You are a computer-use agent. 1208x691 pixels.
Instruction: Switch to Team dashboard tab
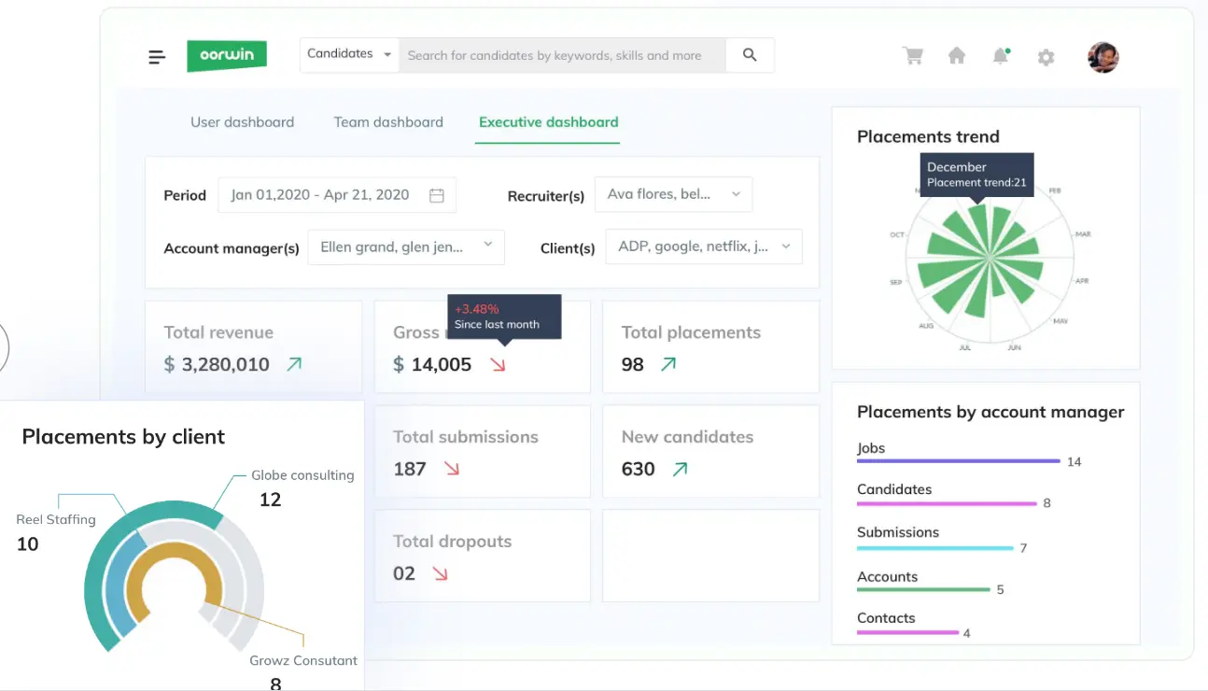pos(388,122)
